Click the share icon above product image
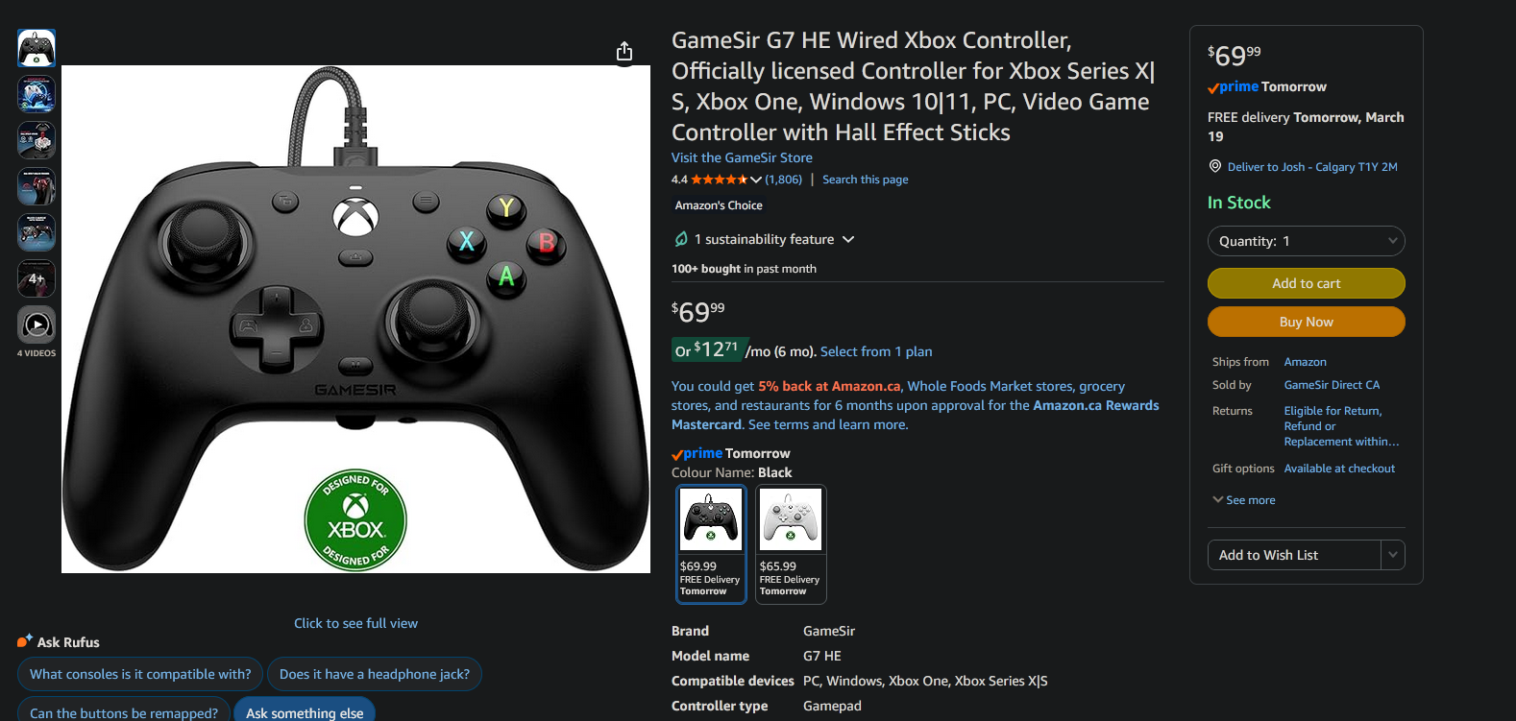 (624, 51)
